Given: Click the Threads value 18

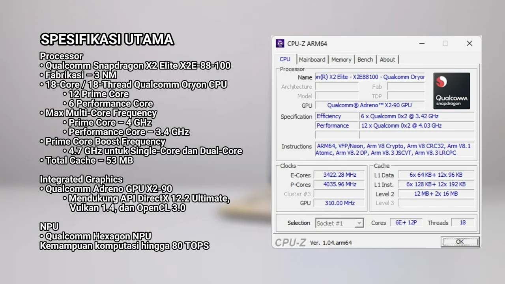Looking at the screenshot, I should pyautogui.click(x=462, y=222).
